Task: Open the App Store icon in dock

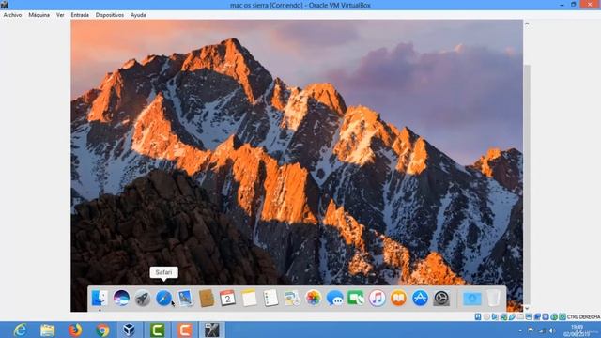Action: tap(420, 299)
